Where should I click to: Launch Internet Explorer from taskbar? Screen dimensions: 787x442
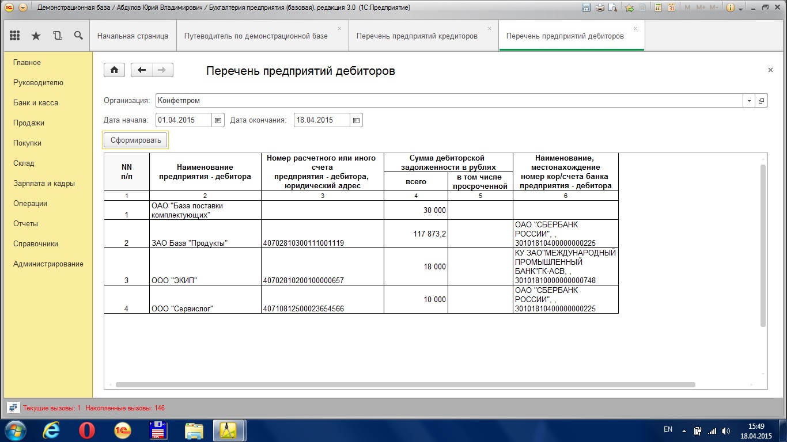coord(52,430)
